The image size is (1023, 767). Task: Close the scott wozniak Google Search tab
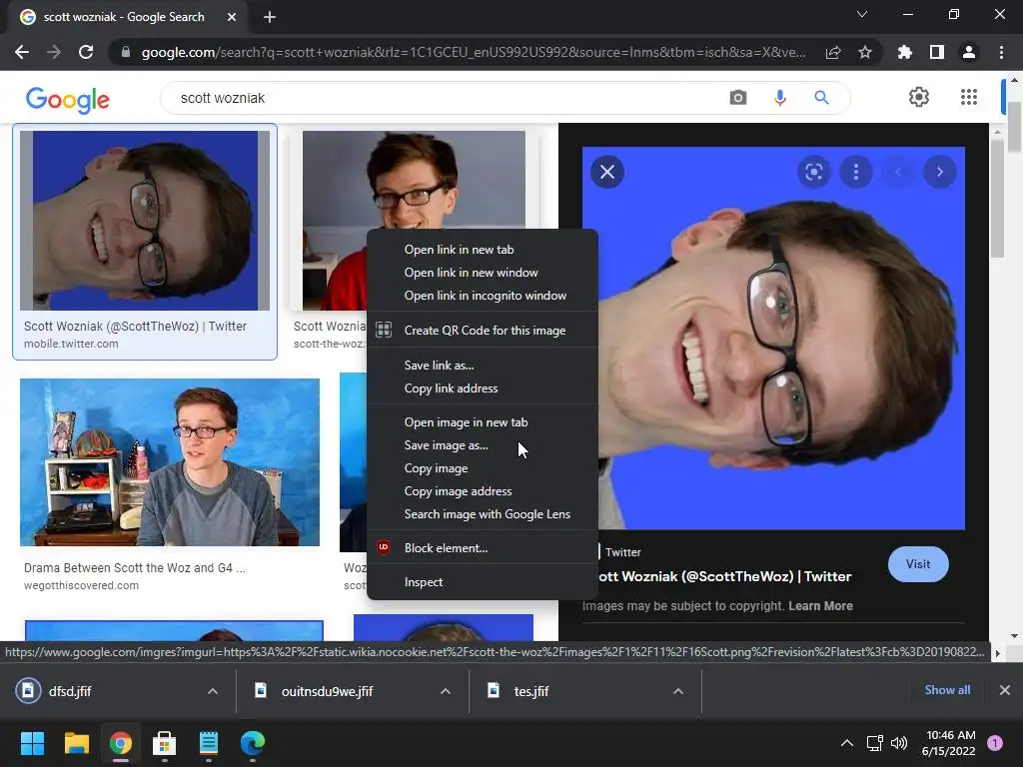click(x=232, y=17)
